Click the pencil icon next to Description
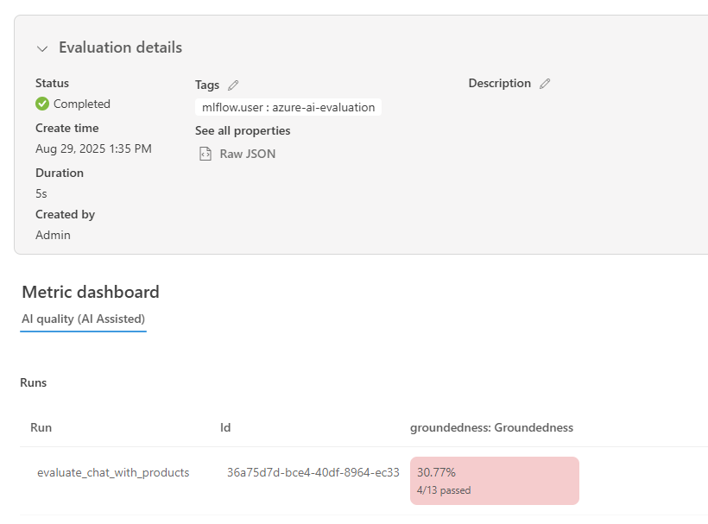 point(544,84)
